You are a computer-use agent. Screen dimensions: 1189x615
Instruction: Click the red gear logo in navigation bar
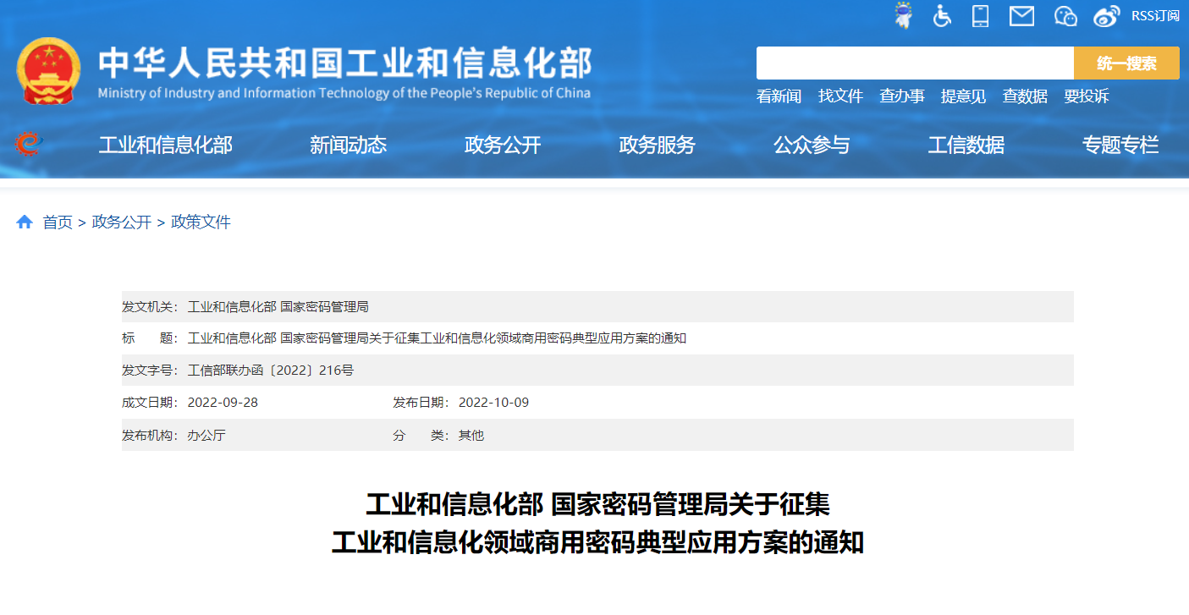click(28, 145)
